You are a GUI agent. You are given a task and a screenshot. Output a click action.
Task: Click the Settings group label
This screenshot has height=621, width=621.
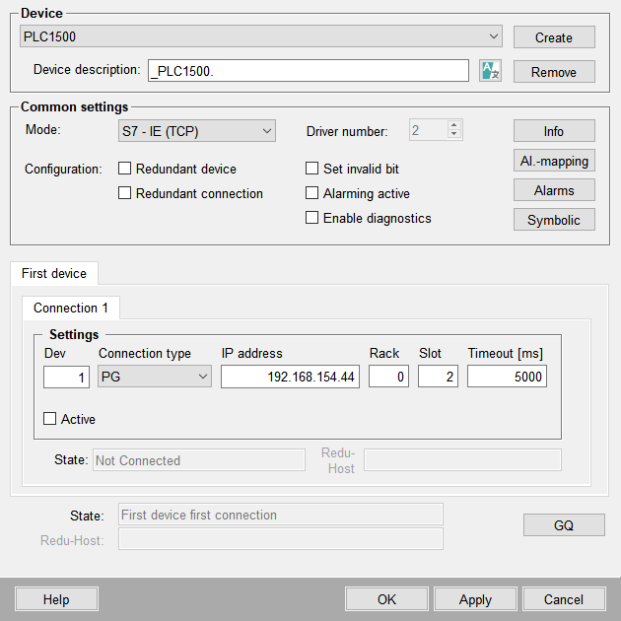pos(74,335)
